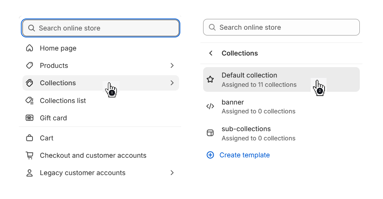Open the Gift card menu item
383x199 pixels.
click(101, 118)
